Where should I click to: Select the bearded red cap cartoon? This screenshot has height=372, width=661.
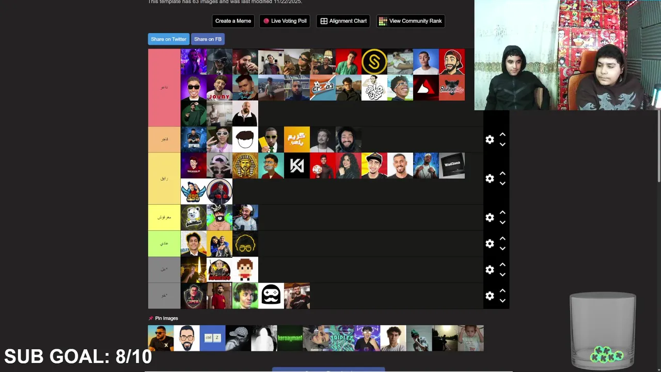(452, 62)
